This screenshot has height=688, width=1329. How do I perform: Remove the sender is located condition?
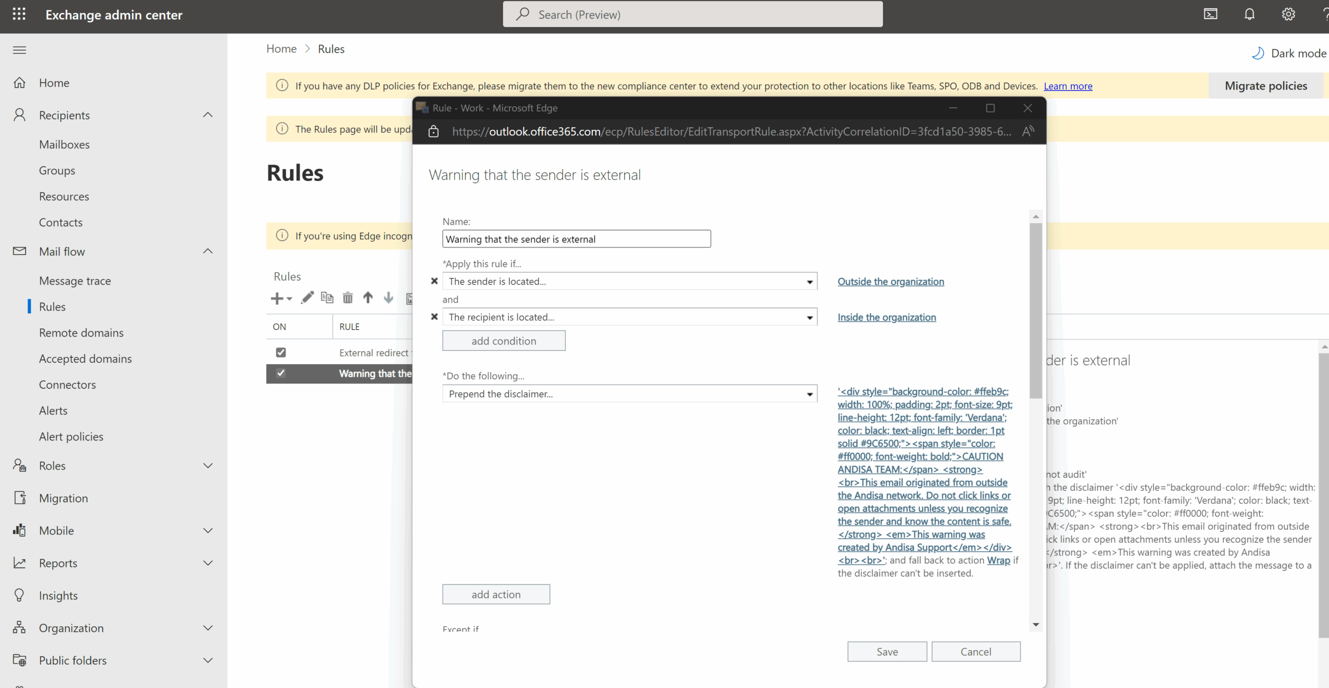[435, 281]
